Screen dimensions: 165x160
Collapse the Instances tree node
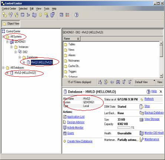click(11, 47)
